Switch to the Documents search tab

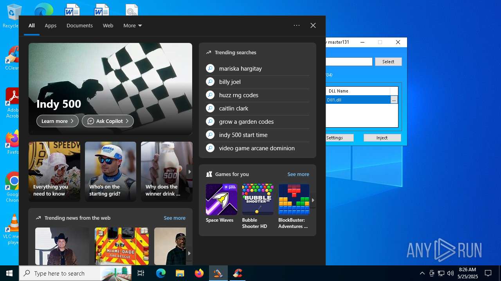[x=79, y=25]
